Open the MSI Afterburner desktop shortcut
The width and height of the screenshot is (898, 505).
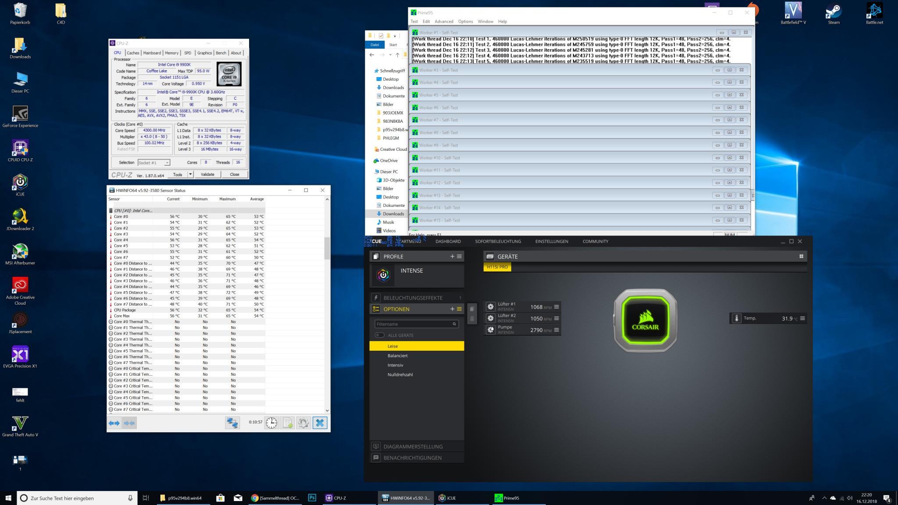20,254
